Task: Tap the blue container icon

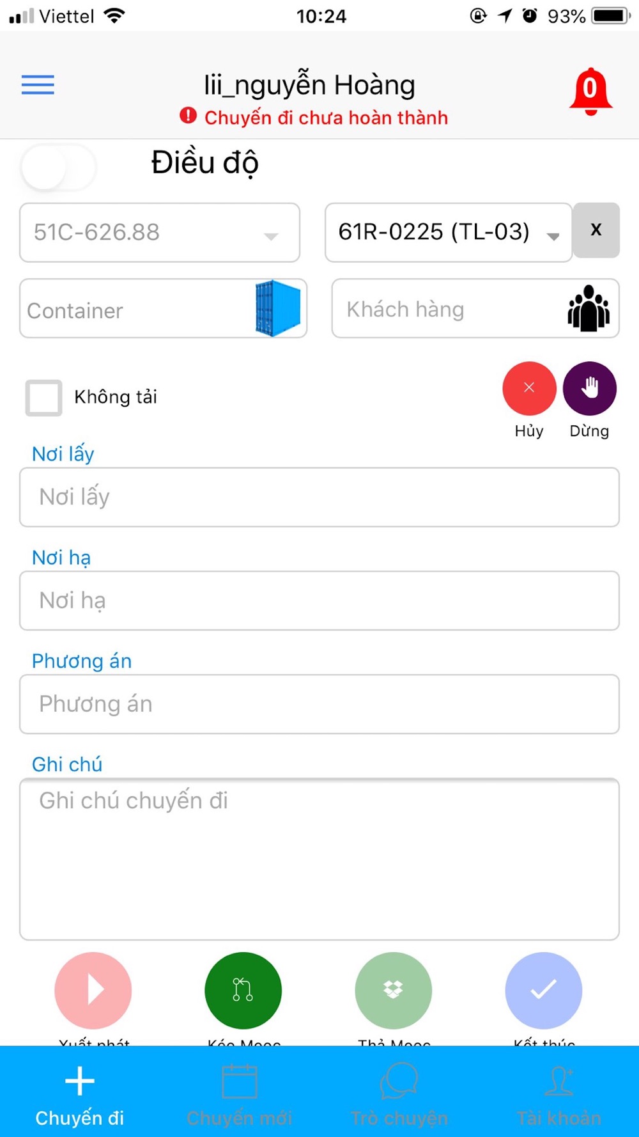Action: point(278,308)
